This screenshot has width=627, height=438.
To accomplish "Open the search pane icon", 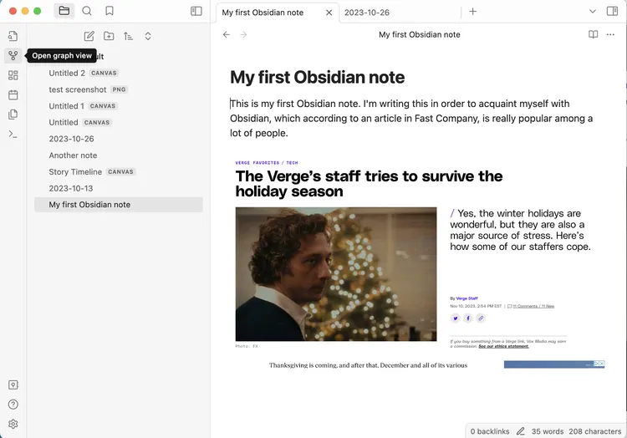I will [87, 11].
